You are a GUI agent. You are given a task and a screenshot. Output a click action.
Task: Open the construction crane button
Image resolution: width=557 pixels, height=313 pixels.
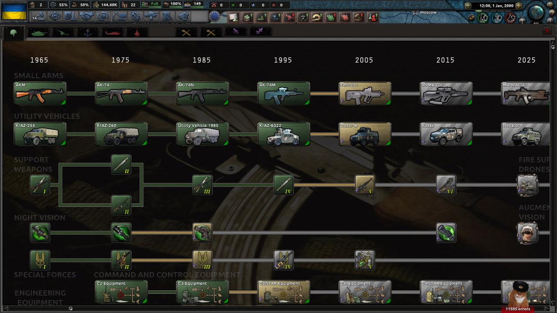point(119,17)
